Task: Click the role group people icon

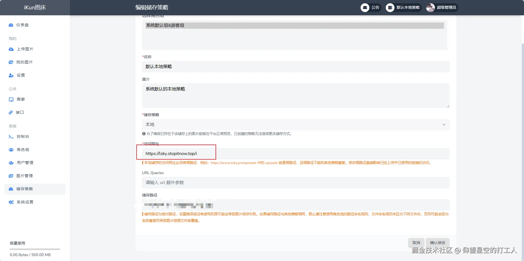Action: [11, 150]
